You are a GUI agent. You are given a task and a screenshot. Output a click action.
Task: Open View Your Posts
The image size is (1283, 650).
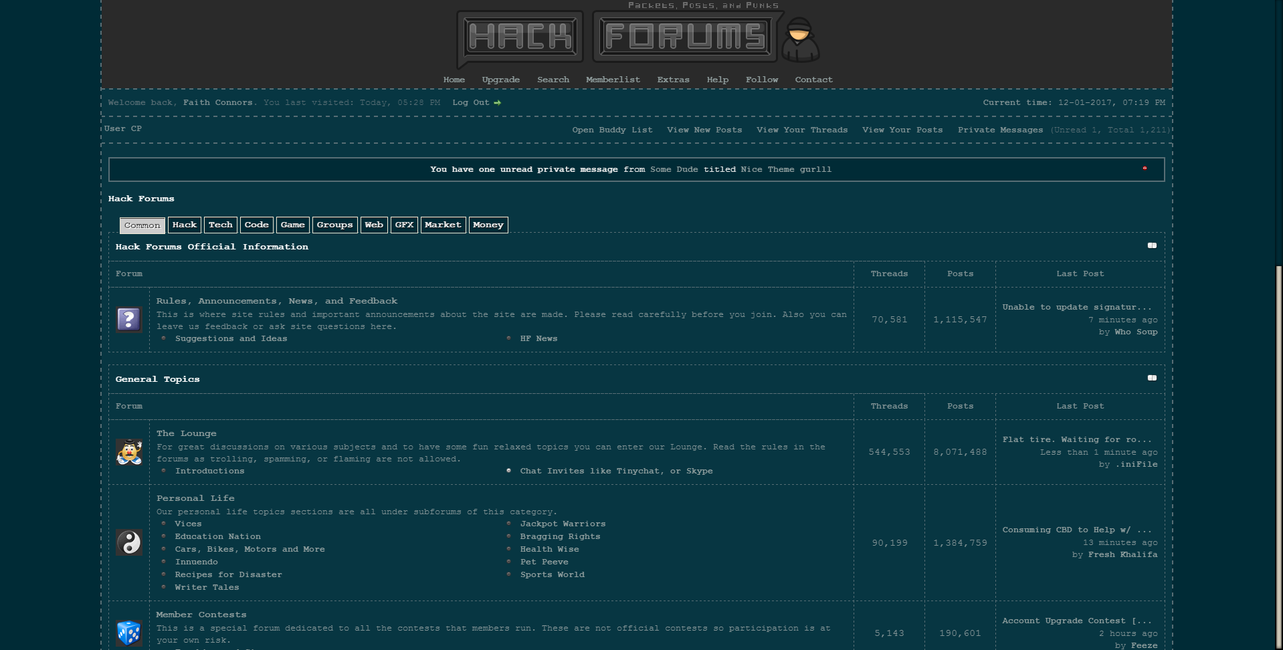(x=902, y=130)
